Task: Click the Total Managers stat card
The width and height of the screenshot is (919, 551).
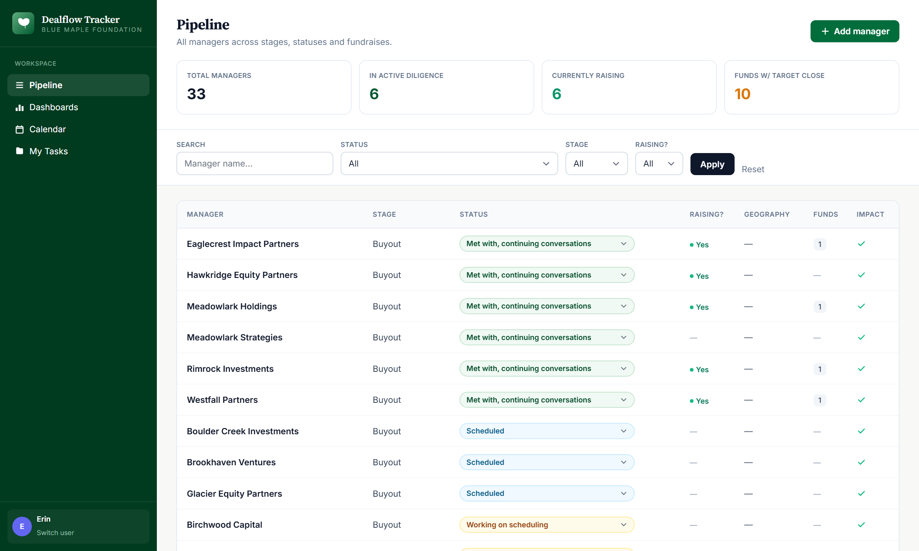Action: pos(264,87)
